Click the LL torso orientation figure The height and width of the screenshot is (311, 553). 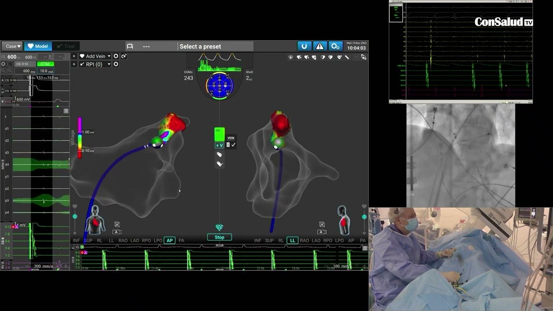[343, 220]
